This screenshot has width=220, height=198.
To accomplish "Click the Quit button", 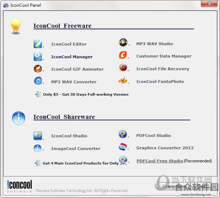I will 201,186.
